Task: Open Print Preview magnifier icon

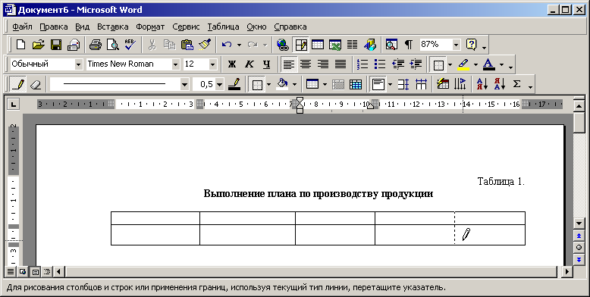Action: point(112,45)
